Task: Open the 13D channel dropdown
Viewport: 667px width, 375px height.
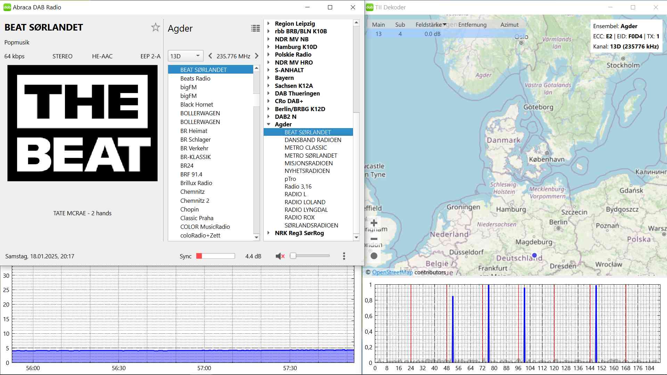Action: (186, 56)
